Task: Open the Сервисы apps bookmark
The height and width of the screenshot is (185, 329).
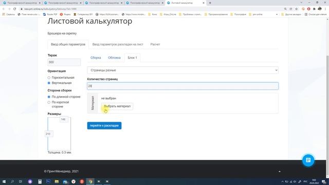Action: 9,14
